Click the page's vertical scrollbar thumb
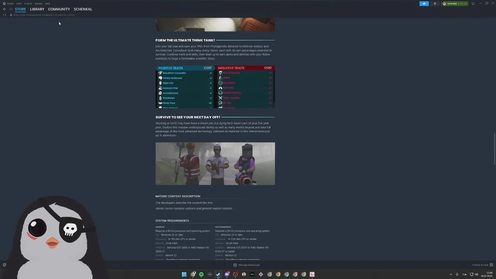The image size is (496, 279). (x=494, y=149)
